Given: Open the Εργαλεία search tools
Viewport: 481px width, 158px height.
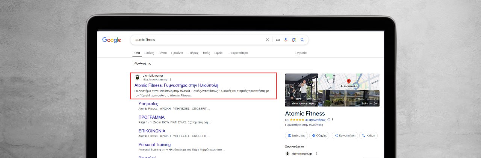Looking at the screenshot, I should (301, 53).
